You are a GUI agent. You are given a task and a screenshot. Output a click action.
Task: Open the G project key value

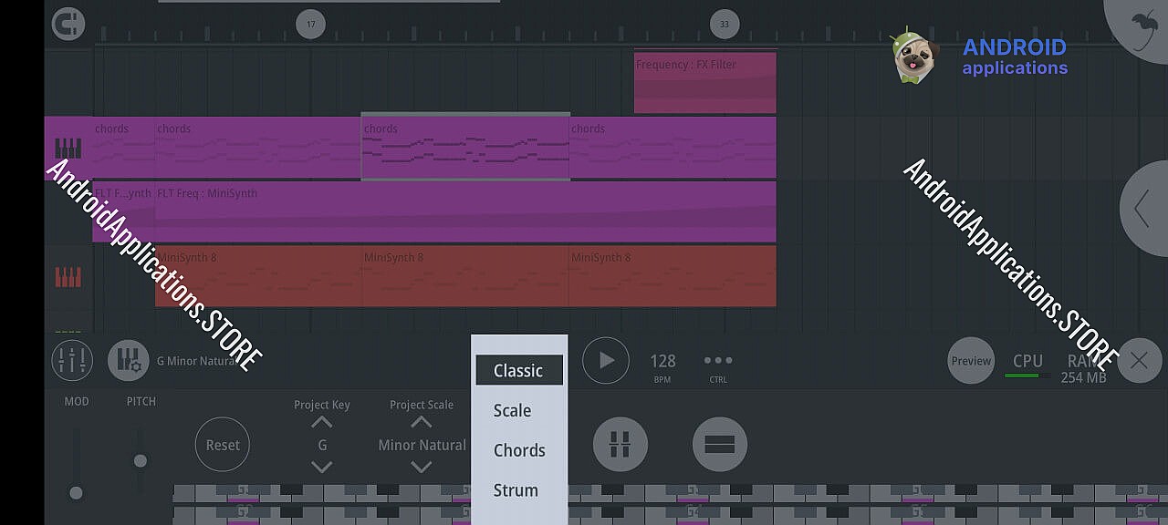pos(322,445)
